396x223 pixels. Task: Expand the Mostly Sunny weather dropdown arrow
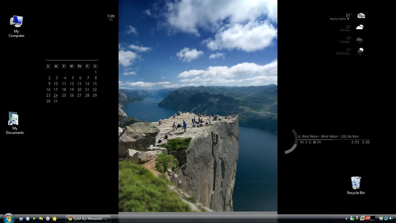(x=348, y=19)
